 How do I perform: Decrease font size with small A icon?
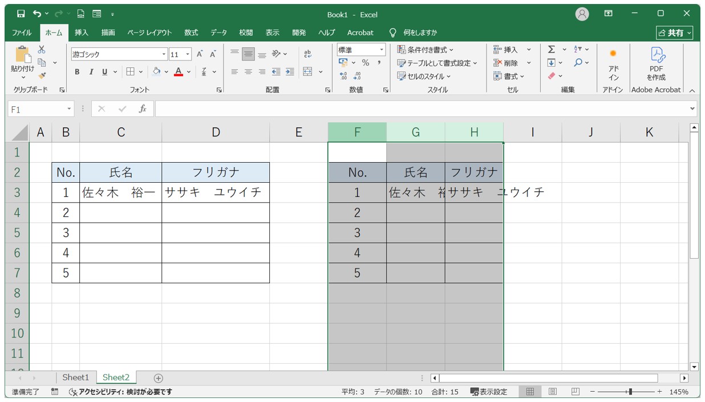tap(213, 54)
